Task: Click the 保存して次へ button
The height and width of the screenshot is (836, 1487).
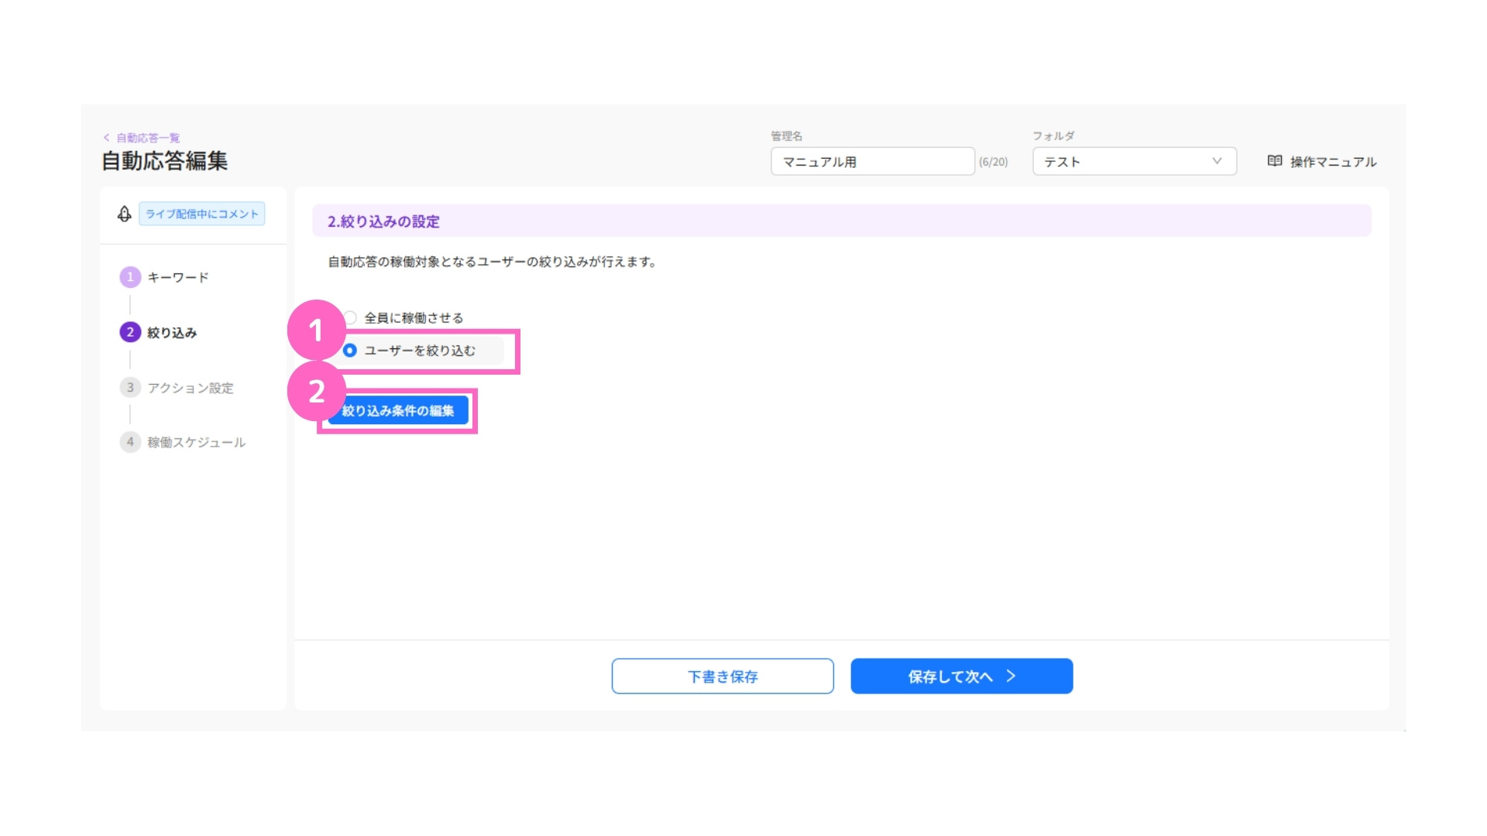Action: (x=962, y=676)
